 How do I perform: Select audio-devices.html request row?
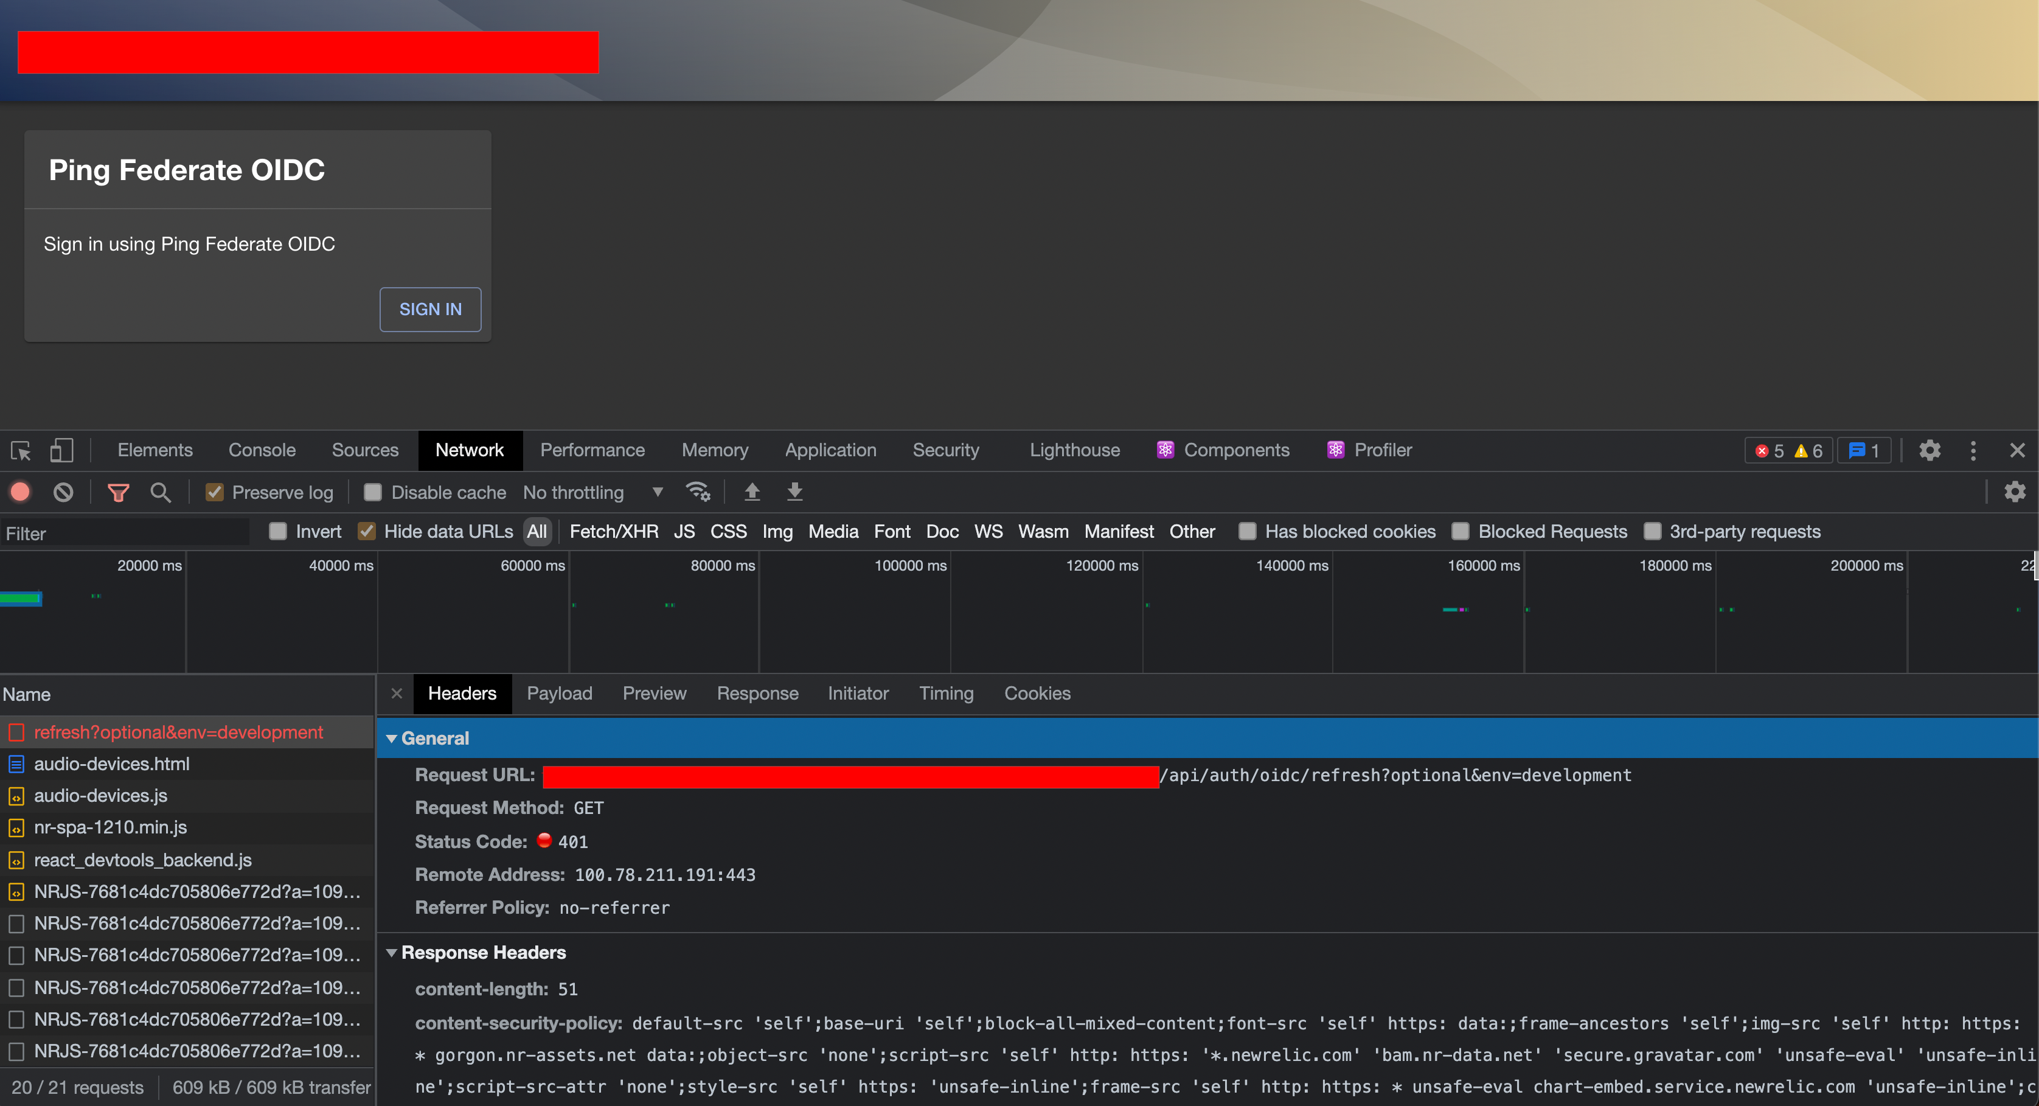pyautogui.click(x=187, y=764)
